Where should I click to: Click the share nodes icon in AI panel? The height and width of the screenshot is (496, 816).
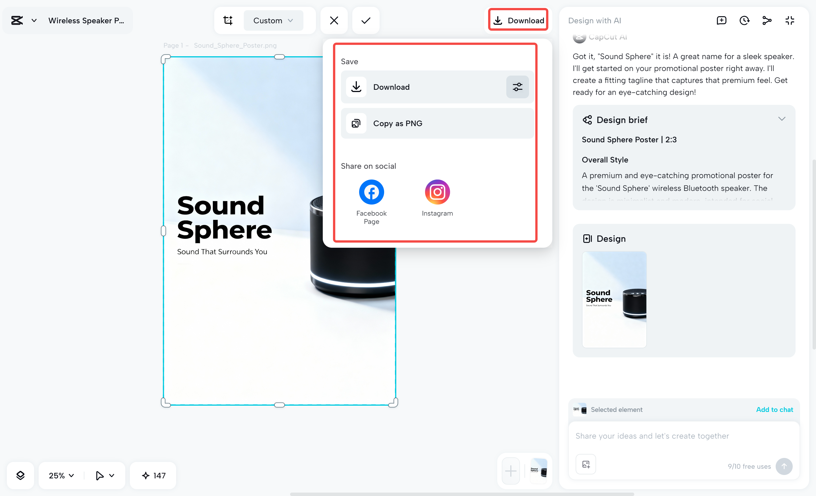(x=767, y=20)
